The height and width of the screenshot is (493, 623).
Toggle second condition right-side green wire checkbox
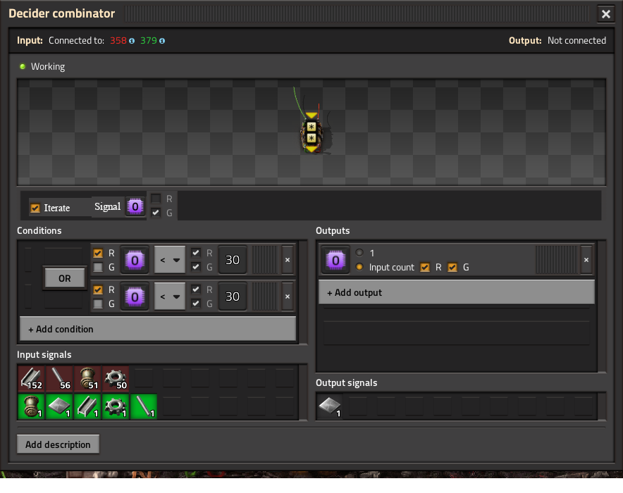pyautogui.click(x=196, y=304)
